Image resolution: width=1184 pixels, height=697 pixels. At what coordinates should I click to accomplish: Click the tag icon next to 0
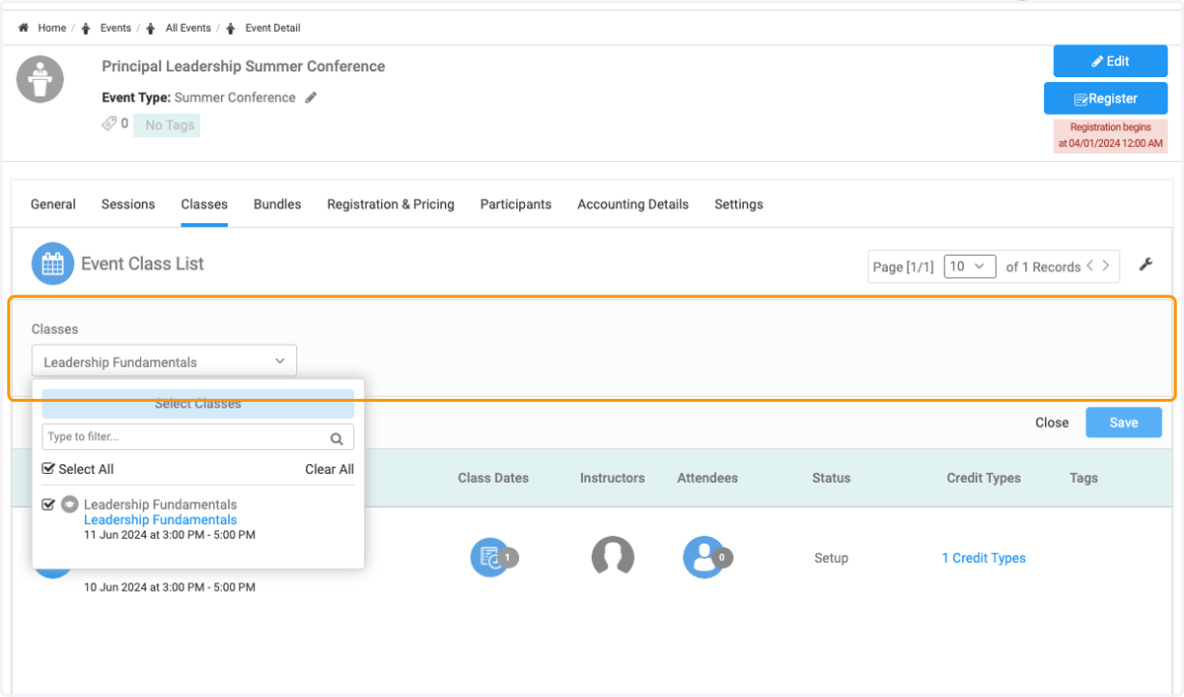tap(110, 124)
